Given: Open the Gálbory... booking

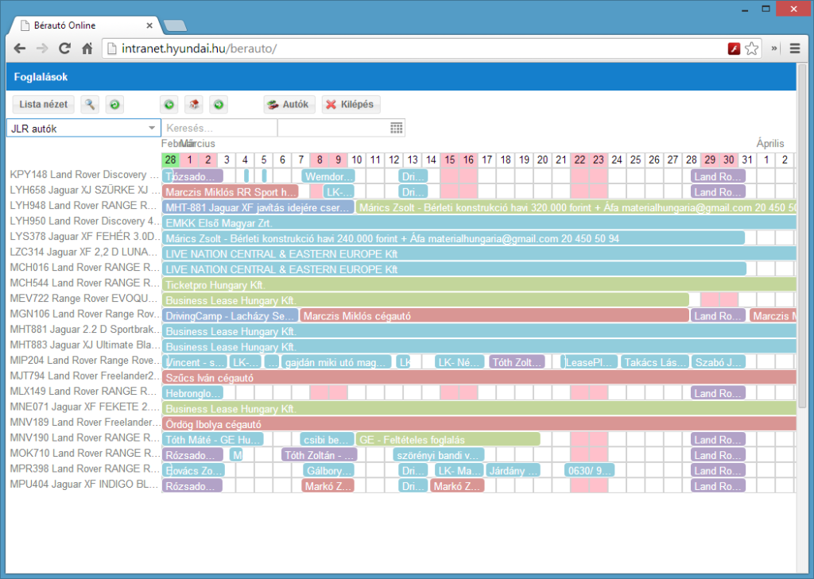Looking at the screenshot, I should 328,471.
